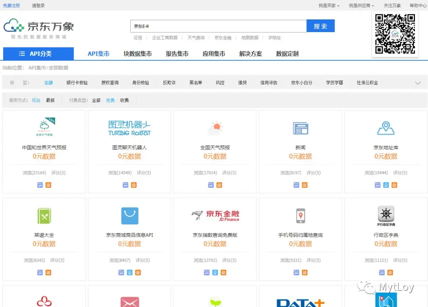428x307 pixels.
Task: Select the 反欺诈 tag filter
Action: coord(169,83)
